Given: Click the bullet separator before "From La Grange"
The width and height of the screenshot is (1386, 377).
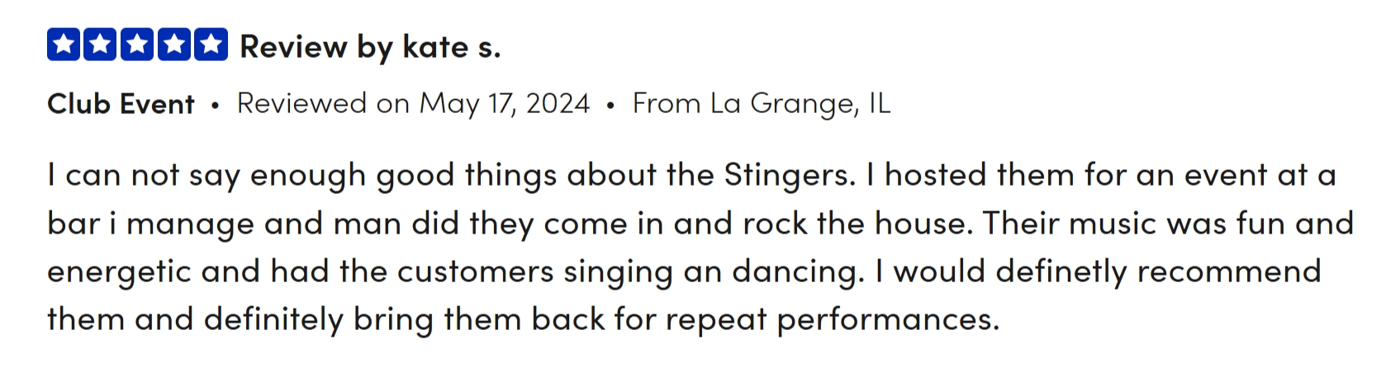Looking at the screenshot, I should pos(610,106).
